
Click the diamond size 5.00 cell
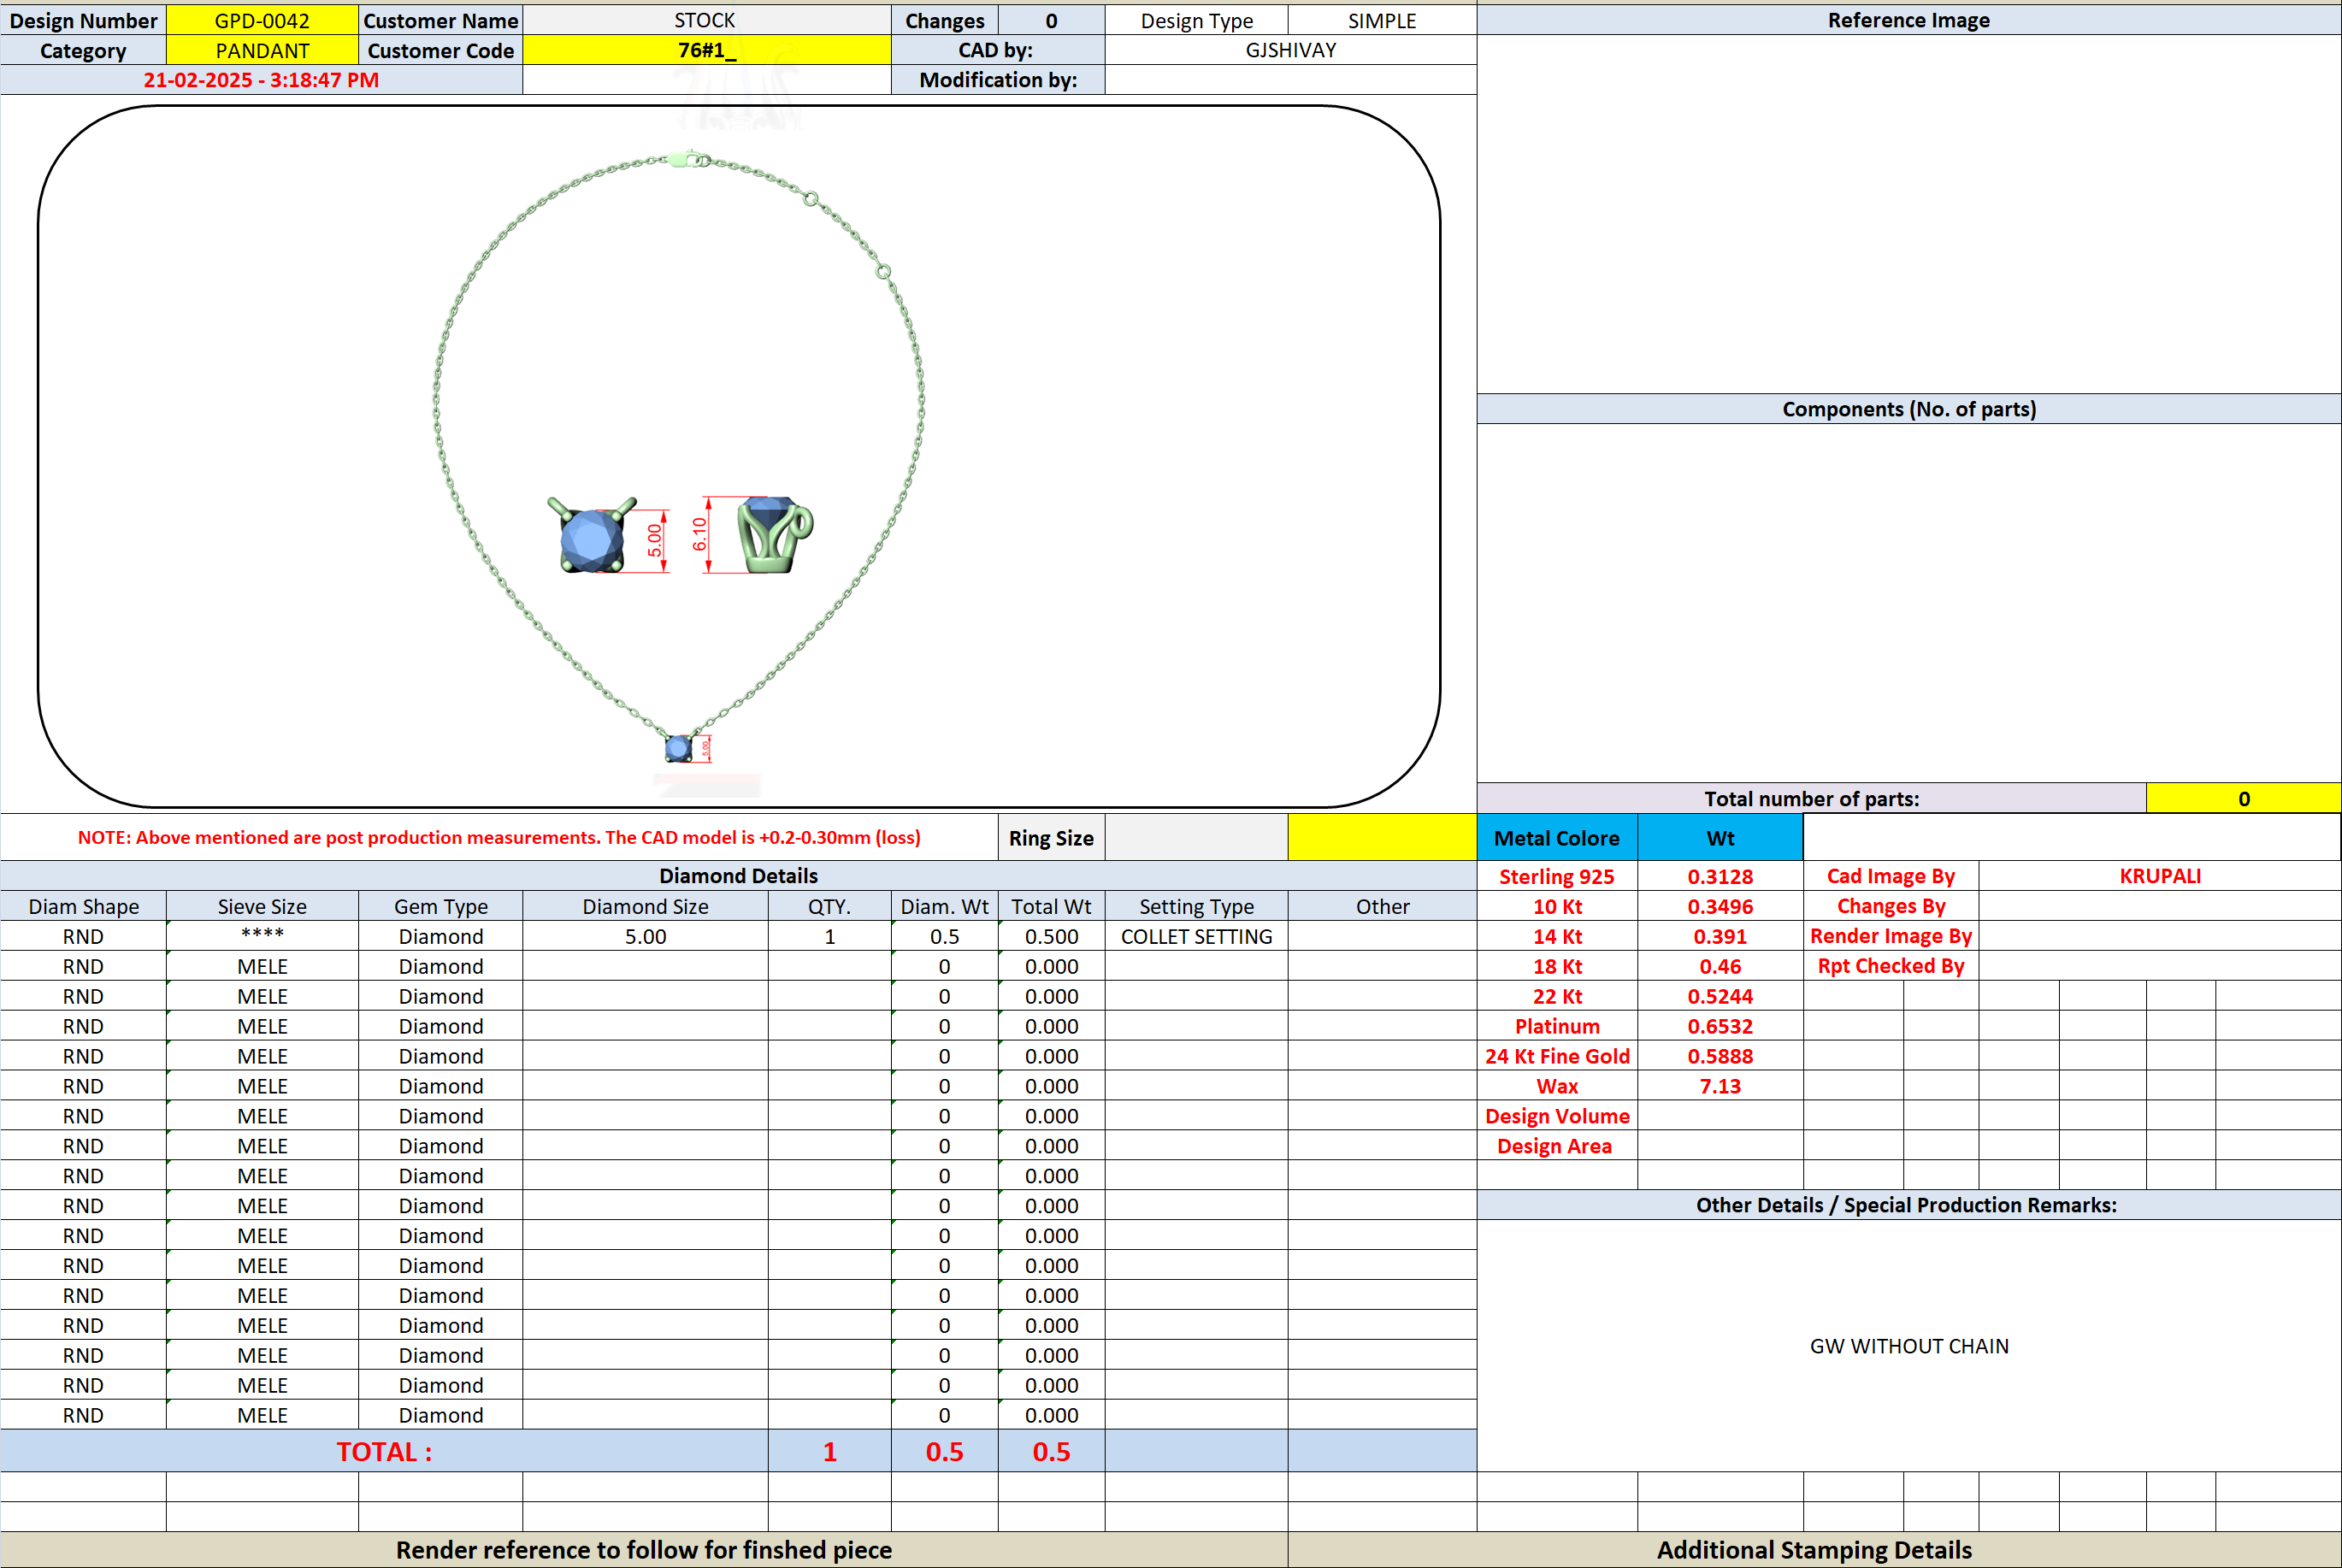[645, 936]
